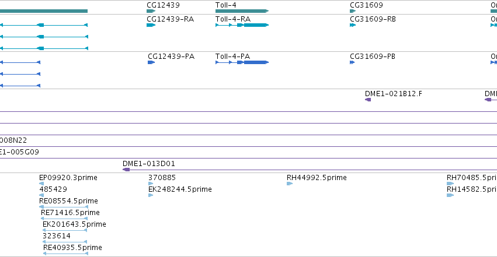Select the CG31609-PB label
Image resolution: width=497 pixels, height=257 pixels.
point(373,57)
